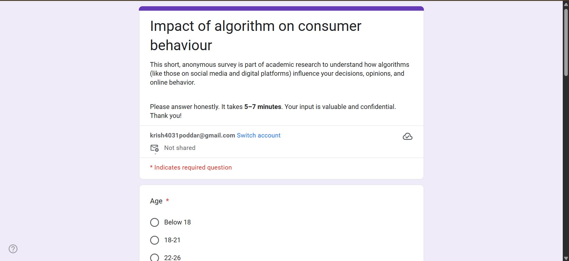Click the scrollbar up arrow
569x261 pixels.
point(566,4)
